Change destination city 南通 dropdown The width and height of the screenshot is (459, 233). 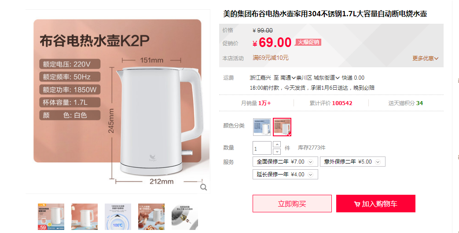pyautogui.click(x=288, y=78)
